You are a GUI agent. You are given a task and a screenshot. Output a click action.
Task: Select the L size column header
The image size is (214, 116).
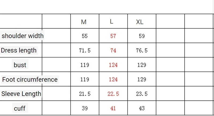[112, 21]
